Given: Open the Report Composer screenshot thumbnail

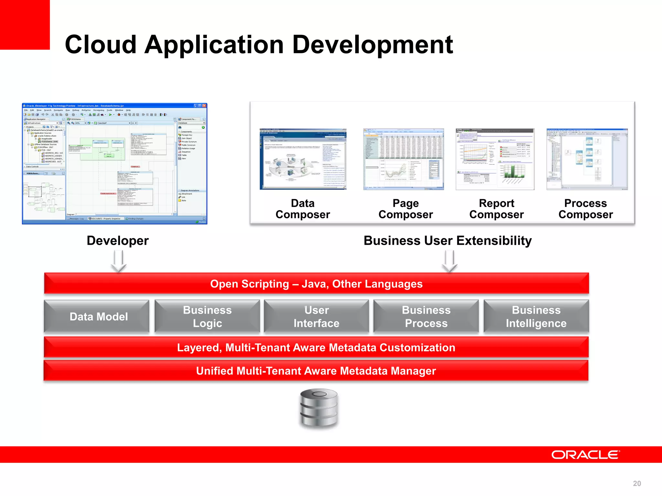Looking at the screenshot, I should point(495,159).
